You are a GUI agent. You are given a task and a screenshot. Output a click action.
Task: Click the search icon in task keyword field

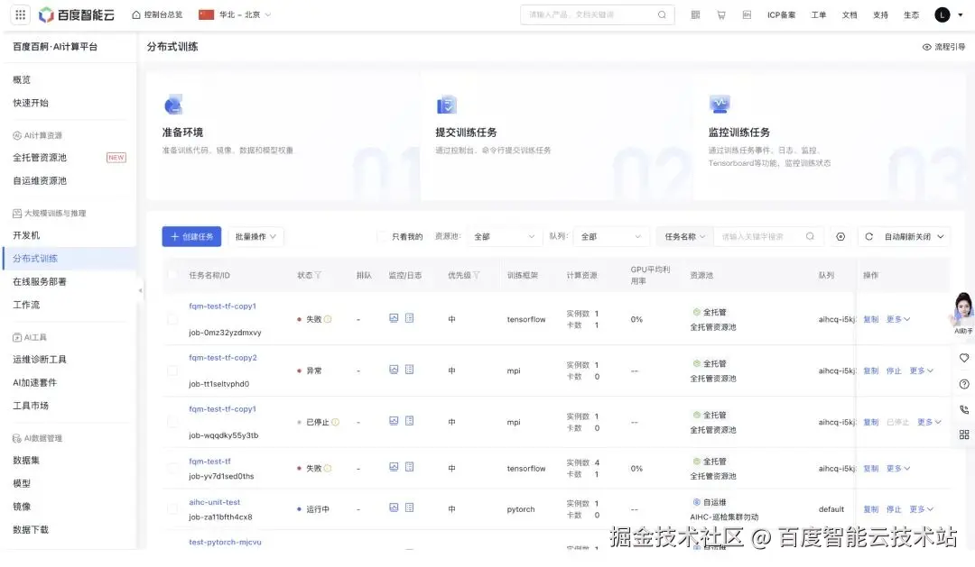click(810, 236)
